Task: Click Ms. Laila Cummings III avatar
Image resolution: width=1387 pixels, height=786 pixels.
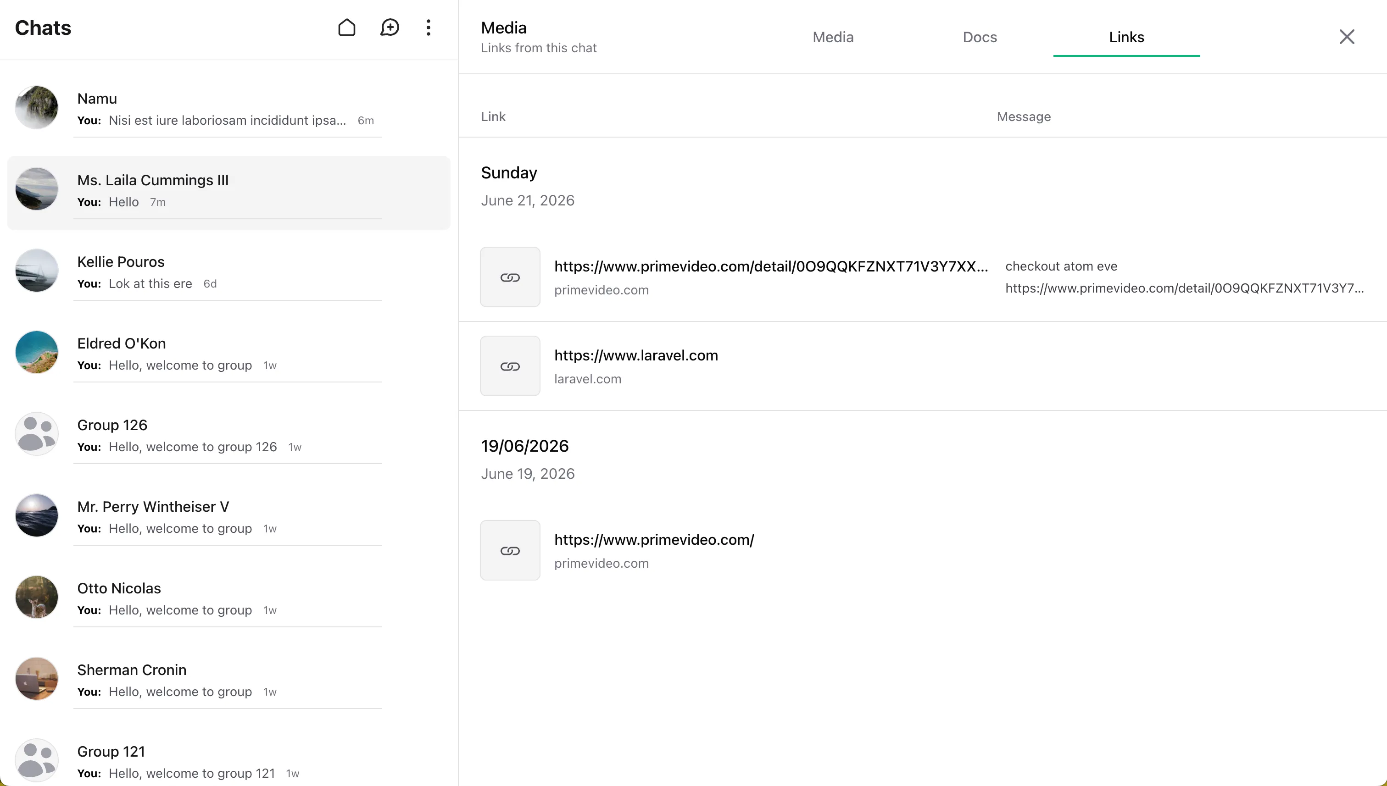Action: (x=37, y=189)
